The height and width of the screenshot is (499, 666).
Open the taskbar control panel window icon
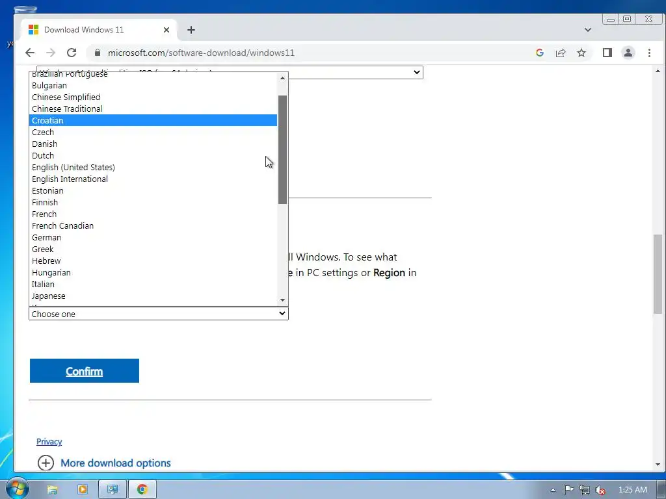point(112,490)
